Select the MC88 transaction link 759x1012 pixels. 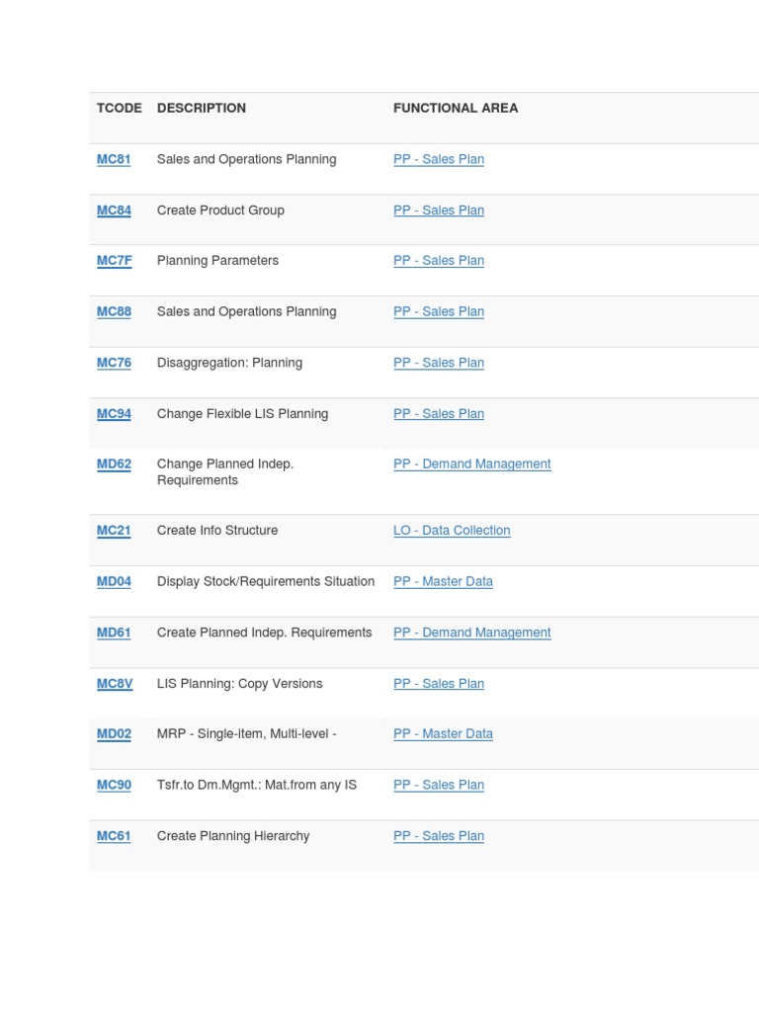pyautogui.click(x=114, y=312)
